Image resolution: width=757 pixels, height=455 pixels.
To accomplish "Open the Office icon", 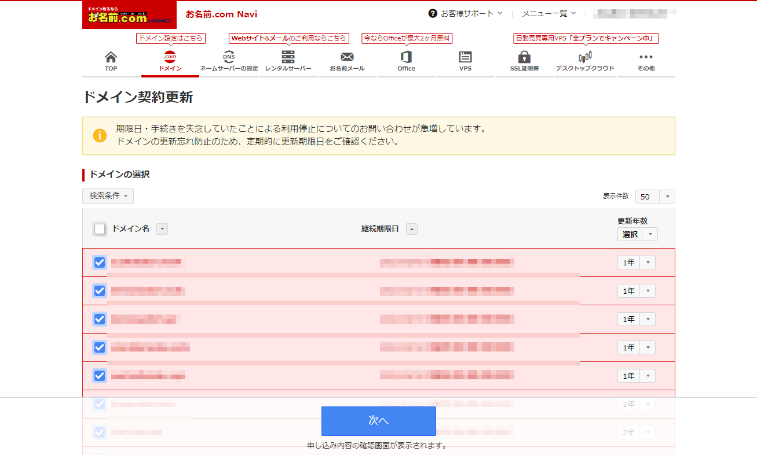I will (406, 57).
